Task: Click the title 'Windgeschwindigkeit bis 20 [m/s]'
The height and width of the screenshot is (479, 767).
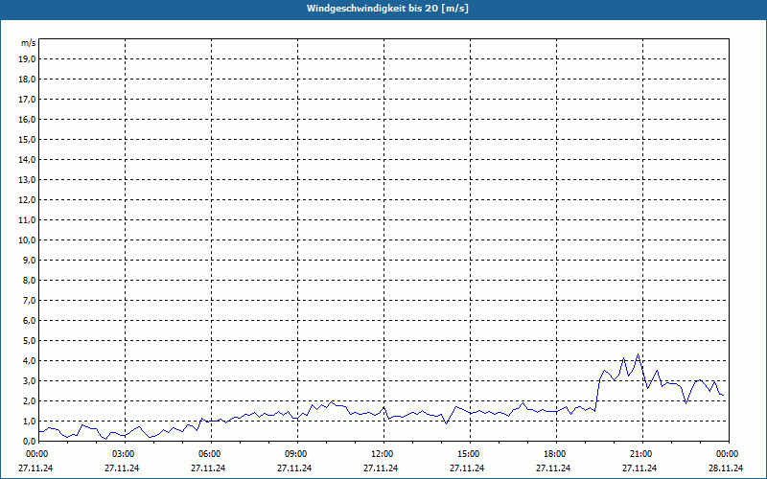Action: [x=387, y=9]
